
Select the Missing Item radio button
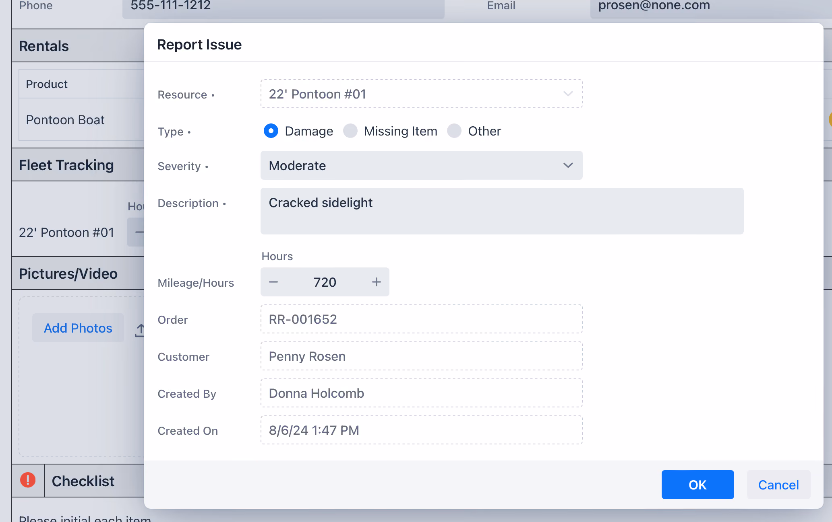coord(350,131)
